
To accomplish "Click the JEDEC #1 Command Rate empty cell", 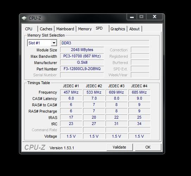I will [x=71, y=130].
